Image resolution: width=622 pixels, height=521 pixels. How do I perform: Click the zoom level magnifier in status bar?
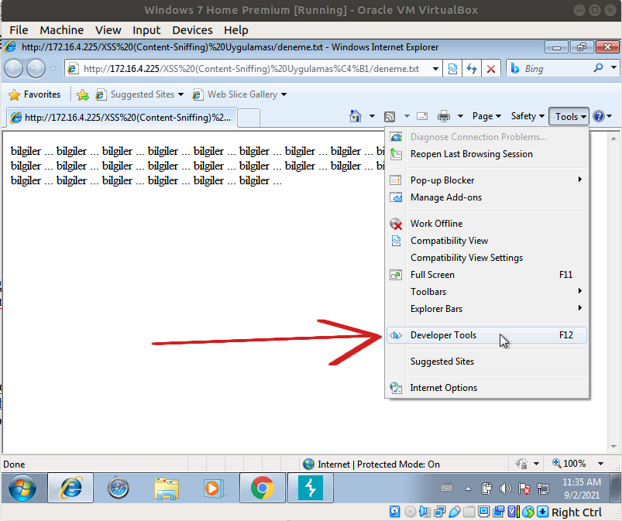(x=557, y=463)
